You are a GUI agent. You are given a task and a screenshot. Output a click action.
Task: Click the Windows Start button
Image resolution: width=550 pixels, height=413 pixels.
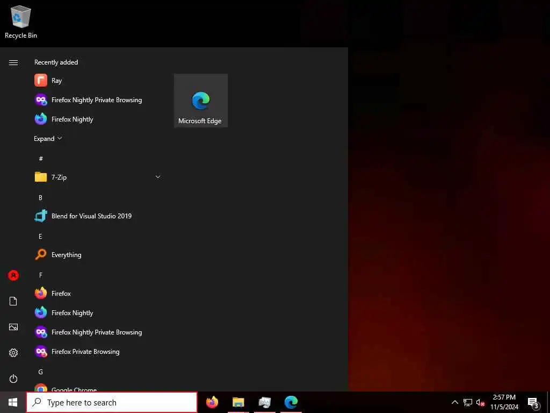coord(13,402)
